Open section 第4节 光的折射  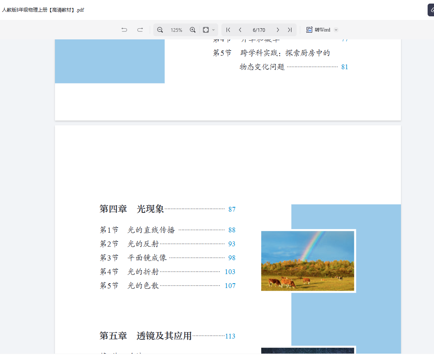click(129, 272)
